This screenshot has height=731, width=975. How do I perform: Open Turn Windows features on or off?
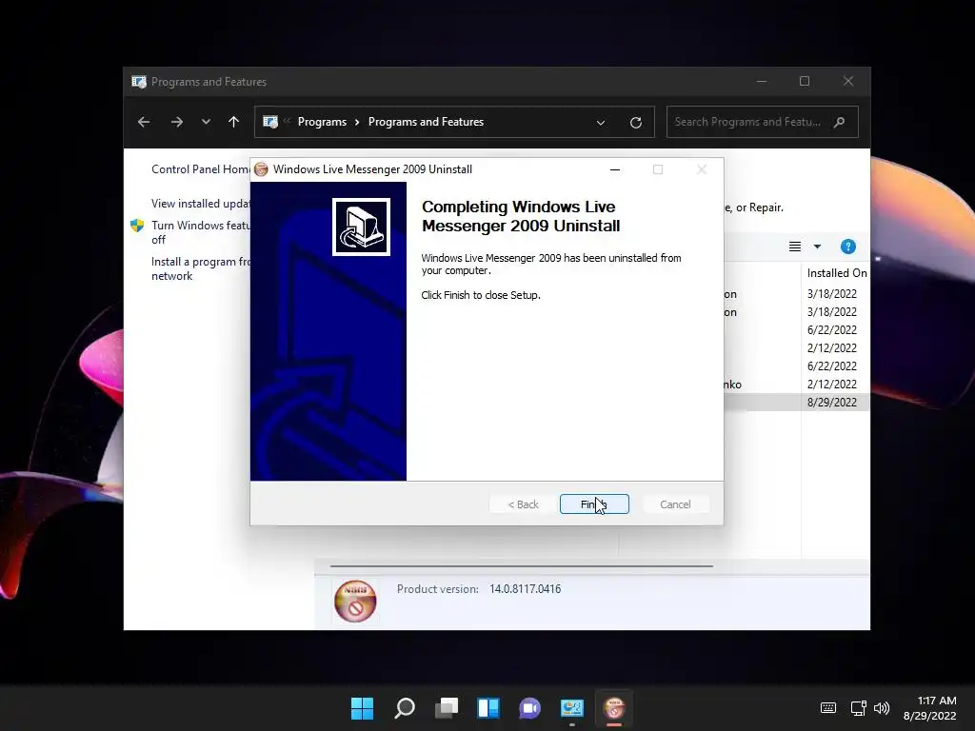click(x=200, y=232)
